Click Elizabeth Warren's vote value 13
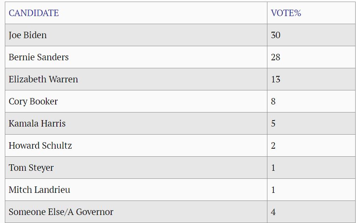Viewport: 356px width, 223px height. (x=275, y=79)
